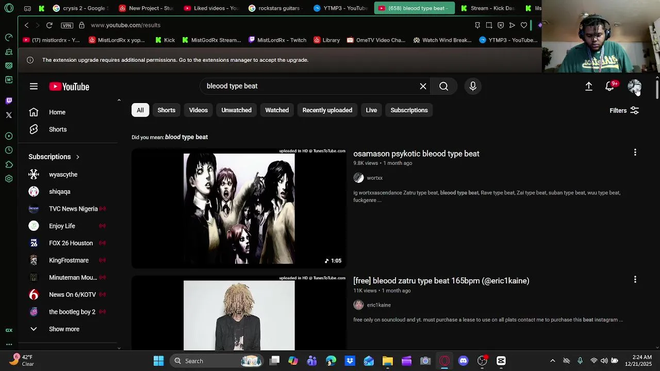
Task: Switch to Liked videos tab
Action: pyautogui.click(x=211, y=8)
